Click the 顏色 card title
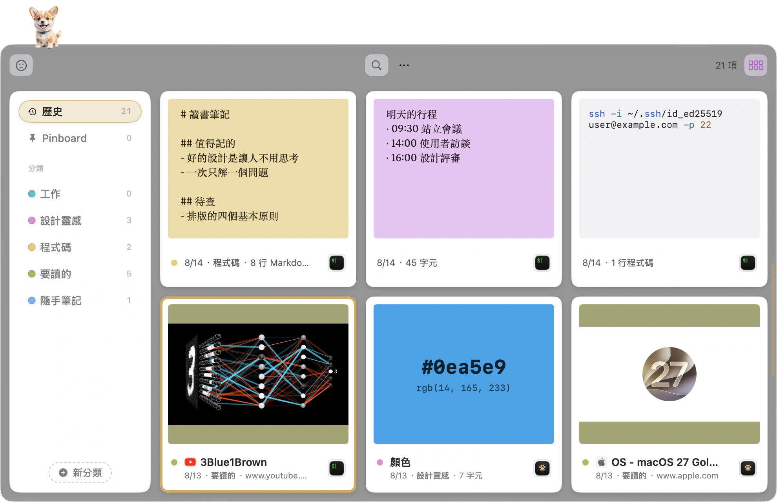Image resolution: width=777 pixels, height=502 pixels. click(400, 462)
